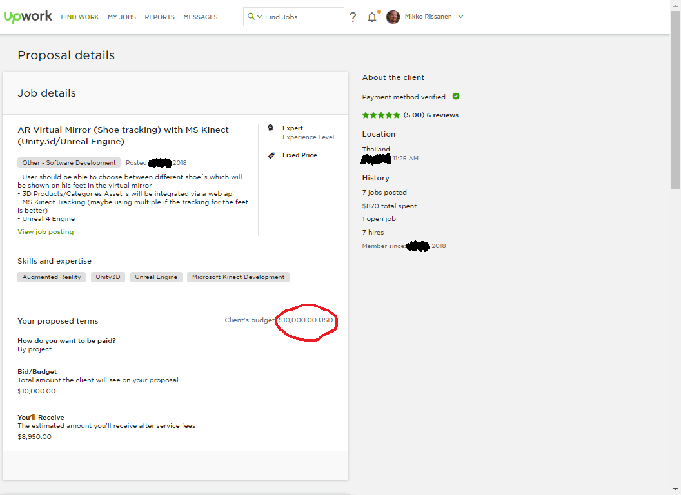Click the Expert experience level icon
This screenshot has width=681, height=495.
271,128
